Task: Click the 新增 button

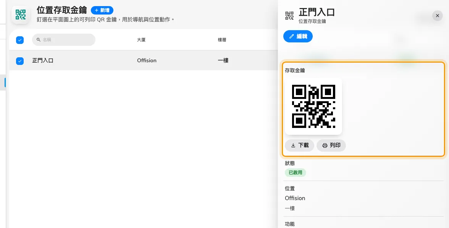Action: pos(102,10)
